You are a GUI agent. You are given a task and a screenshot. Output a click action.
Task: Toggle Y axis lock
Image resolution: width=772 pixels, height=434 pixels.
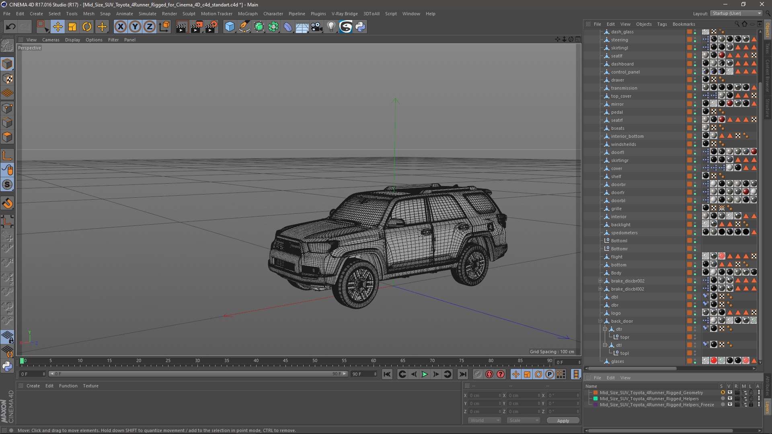tap(135, 27)
